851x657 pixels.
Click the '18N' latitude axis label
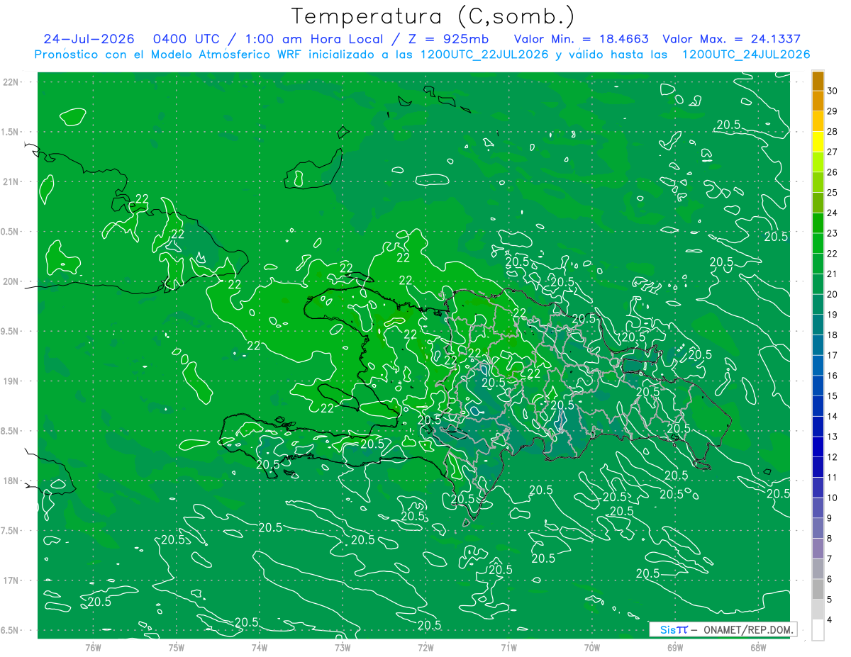point(11,481)
